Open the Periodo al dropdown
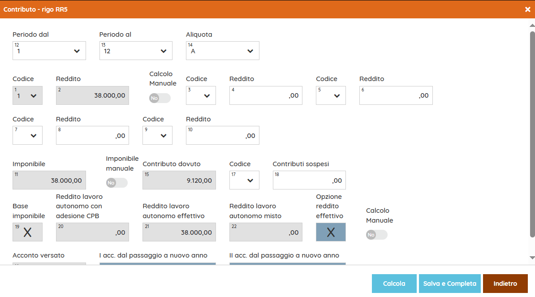535x297 pixels. pos(136,51)
